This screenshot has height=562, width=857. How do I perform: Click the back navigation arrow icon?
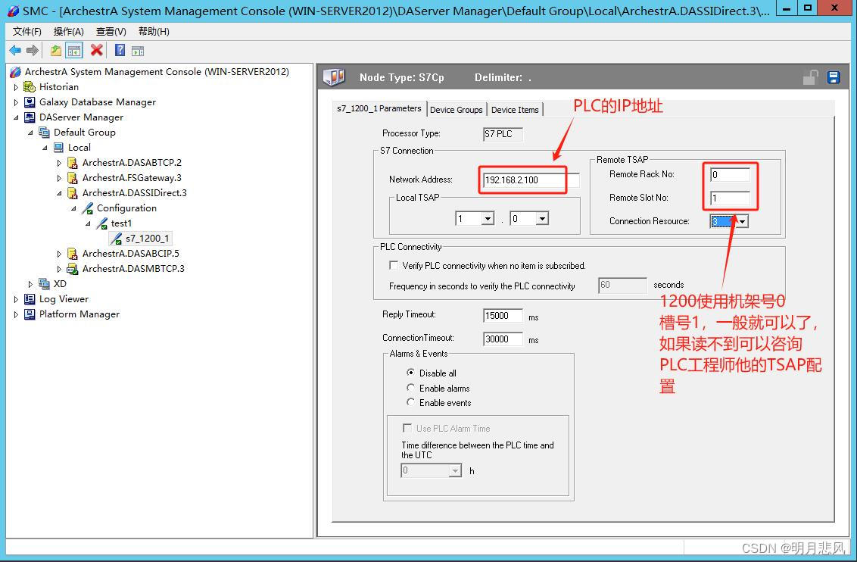tap(16, 51)
